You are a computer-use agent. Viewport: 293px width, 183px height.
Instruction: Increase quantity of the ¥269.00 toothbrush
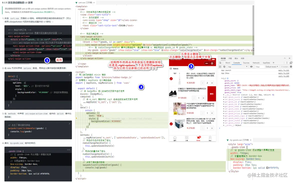[x=212, y=83]
